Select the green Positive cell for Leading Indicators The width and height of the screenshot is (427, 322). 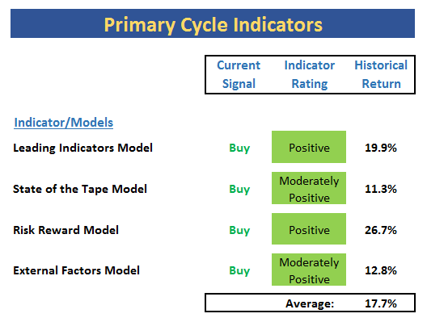click(309, 147)
